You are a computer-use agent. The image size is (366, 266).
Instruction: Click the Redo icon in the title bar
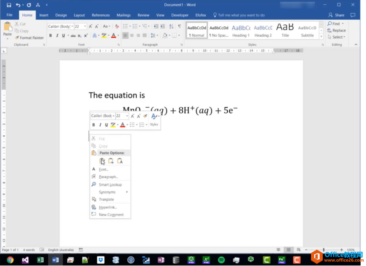click(29, 5)
